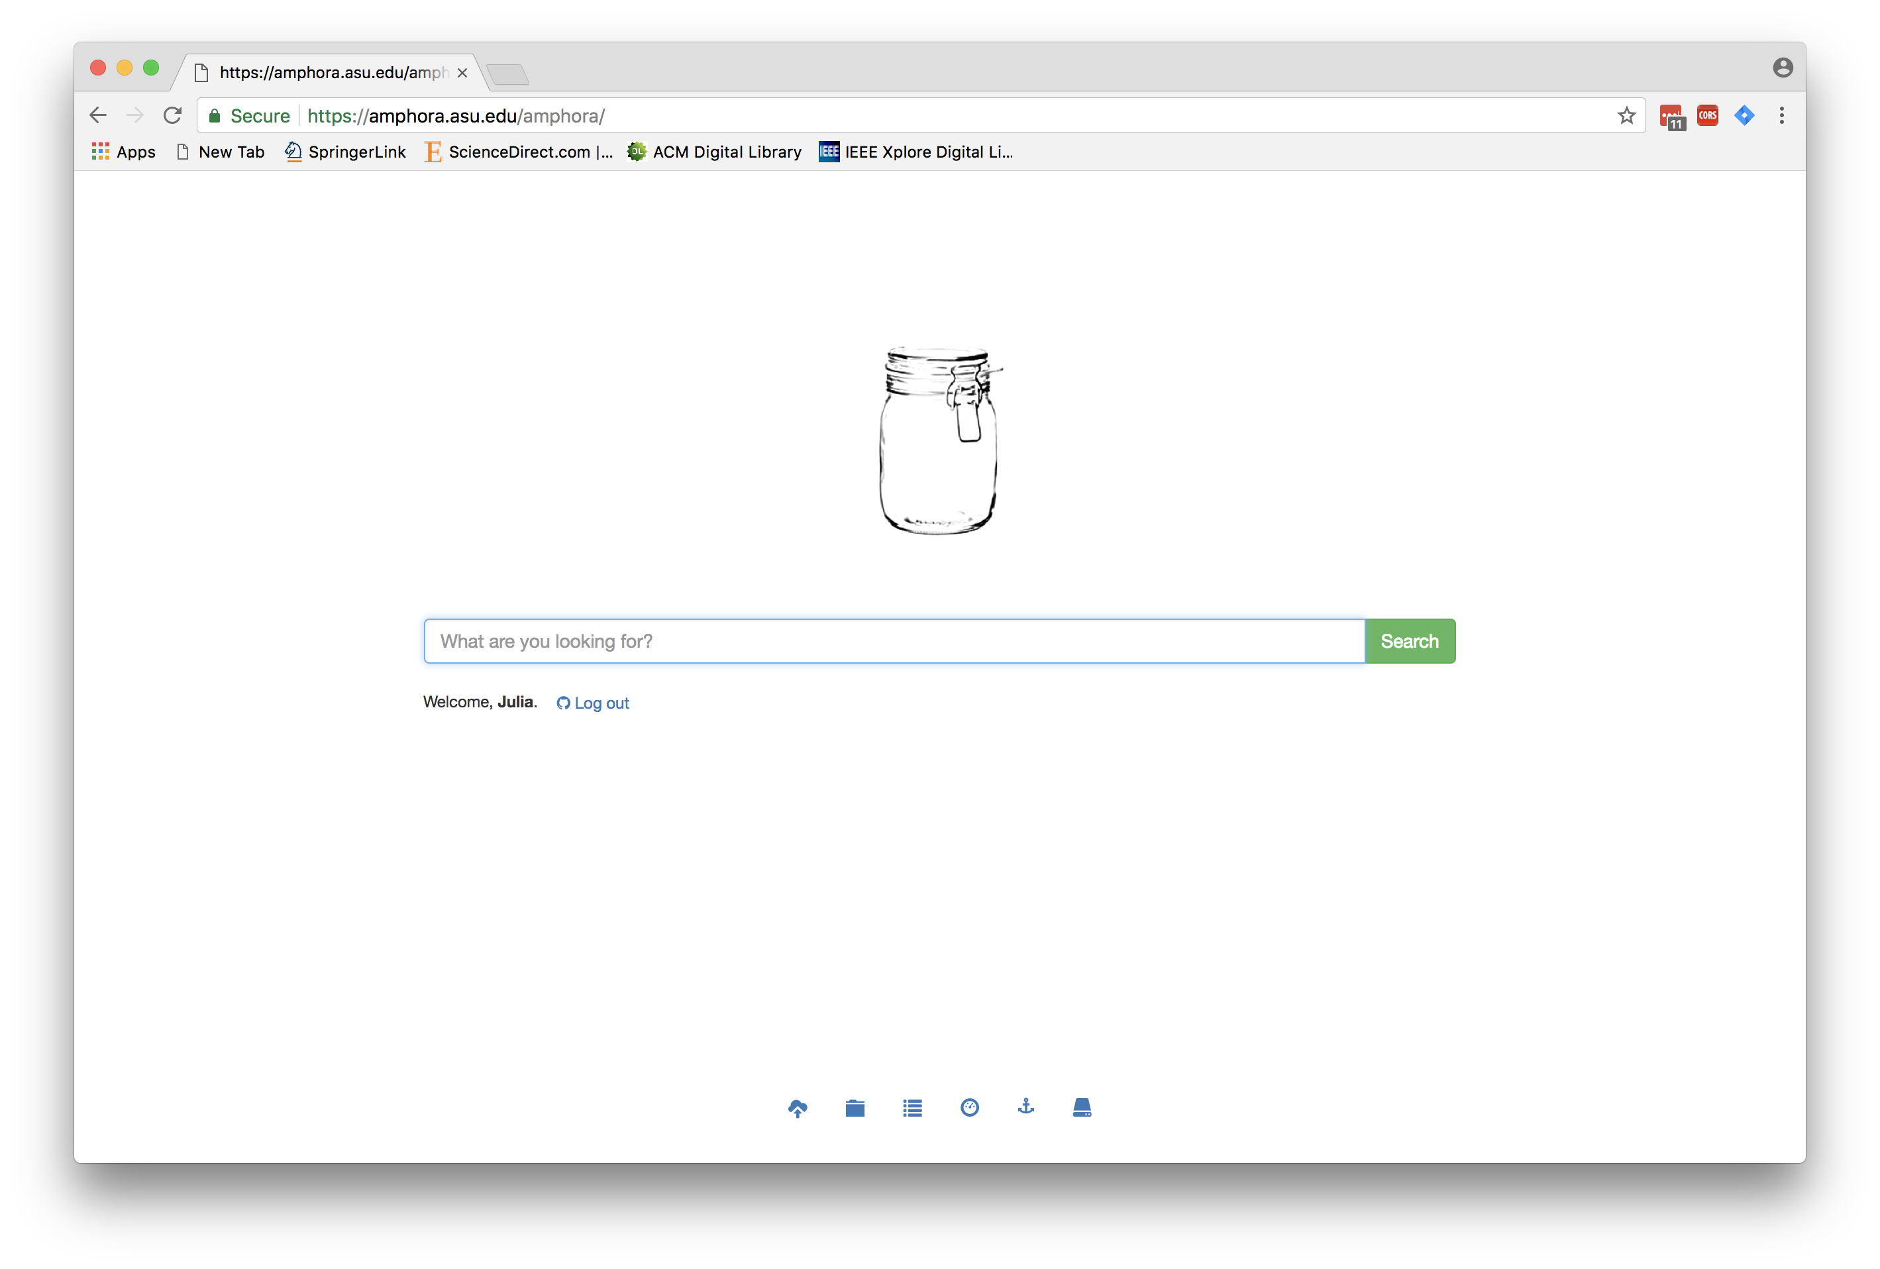This screenshot has height=1269, width=1880.
Task: Open the Apps bookmark shortcut
Action: (x=124, y=152)
